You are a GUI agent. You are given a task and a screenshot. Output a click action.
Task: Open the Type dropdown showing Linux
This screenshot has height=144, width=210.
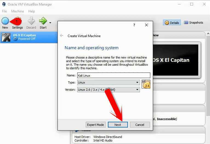[108, 82]
